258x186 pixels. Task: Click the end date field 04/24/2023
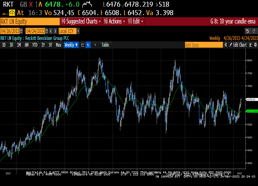pyautogui.click(x=35, y=31)
